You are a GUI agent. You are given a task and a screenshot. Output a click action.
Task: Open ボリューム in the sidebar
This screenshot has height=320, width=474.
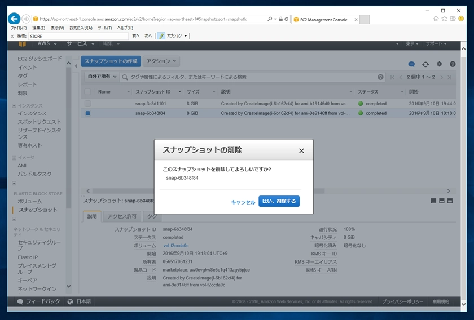(x=29, y=201)
